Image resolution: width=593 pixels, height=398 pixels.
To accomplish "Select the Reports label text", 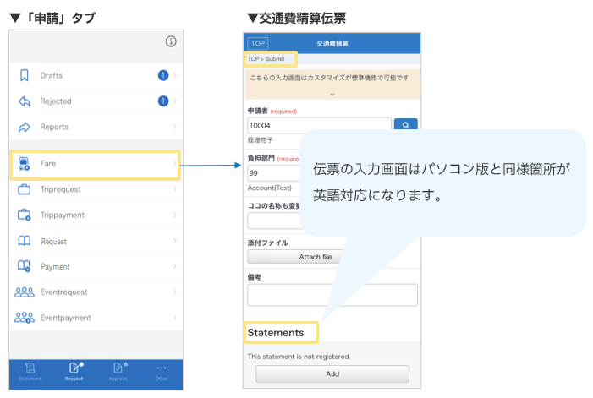I will [54, 127].
